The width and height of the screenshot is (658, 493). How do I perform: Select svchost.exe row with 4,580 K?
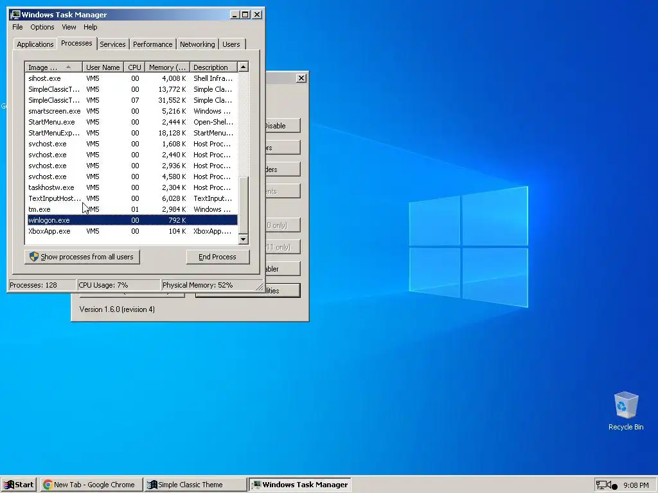point(132,177)
